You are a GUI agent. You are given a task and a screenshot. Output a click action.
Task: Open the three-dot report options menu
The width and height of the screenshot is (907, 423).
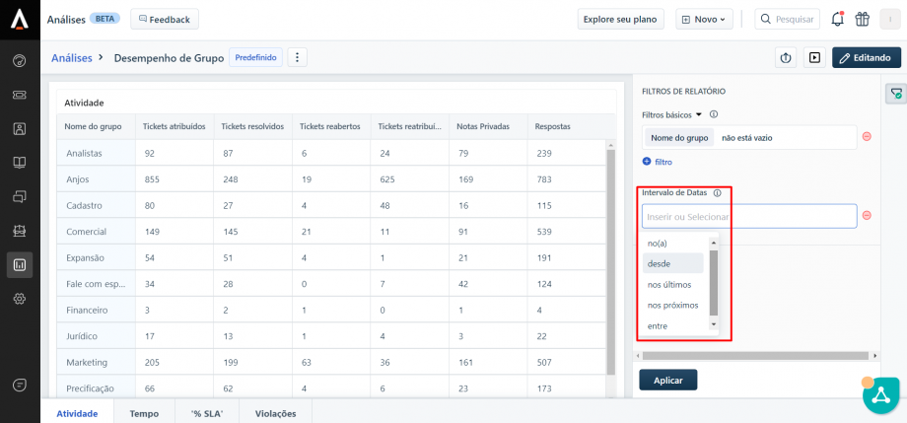(297, 58)
